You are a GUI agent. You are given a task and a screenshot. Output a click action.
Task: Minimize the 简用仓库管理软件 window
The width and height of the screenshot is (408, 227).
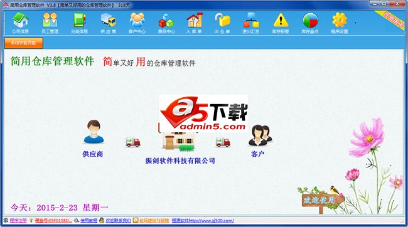[x=375, y=4]
